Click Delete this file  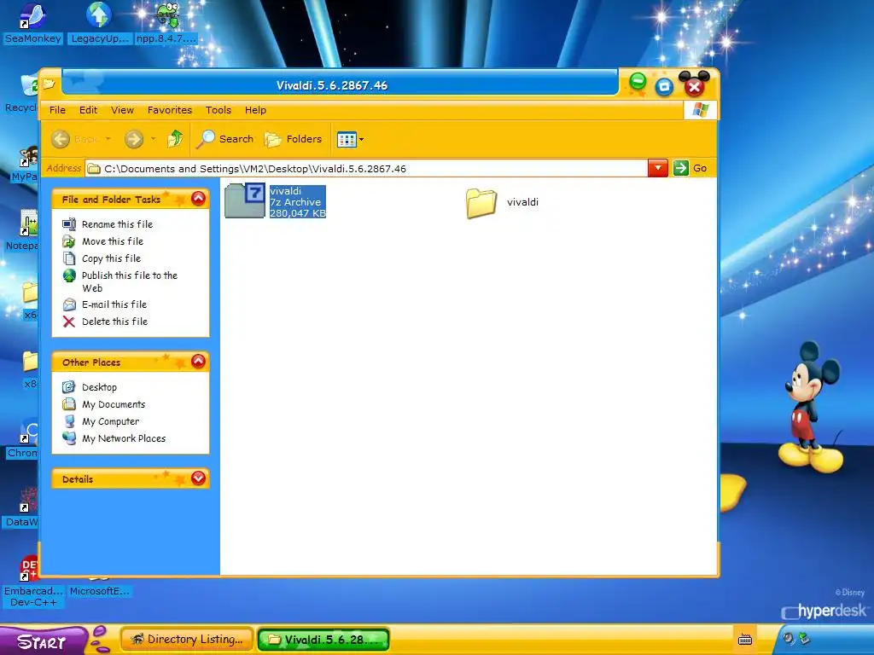115,322
